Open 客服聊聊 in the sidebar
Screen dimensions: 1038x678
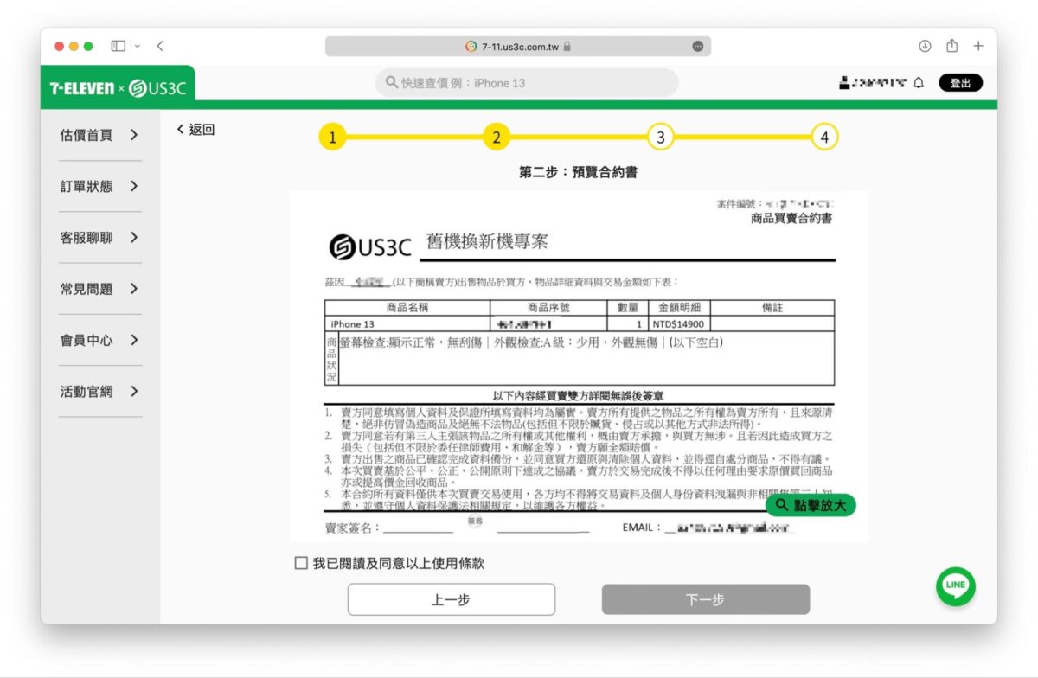point(99,238)
